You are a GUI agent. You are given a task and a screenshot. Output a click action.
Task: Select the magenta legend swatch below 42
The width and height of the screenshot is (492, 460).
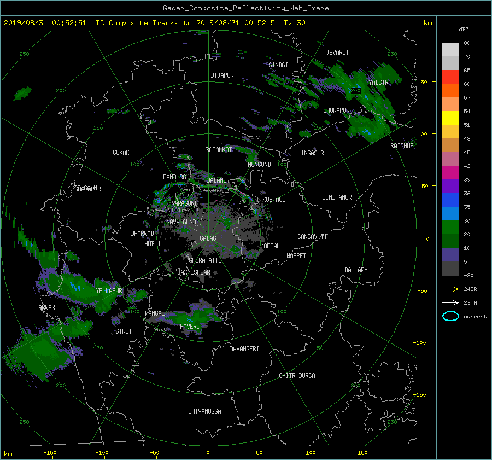[x=450, y=173]
